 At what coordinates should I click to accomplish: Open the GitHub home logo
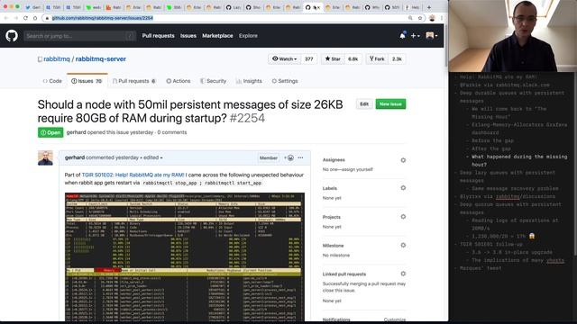click(12, 36)
